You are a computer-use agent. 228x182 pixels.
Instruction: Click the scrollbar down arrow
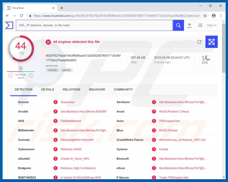tap(224, 177)
